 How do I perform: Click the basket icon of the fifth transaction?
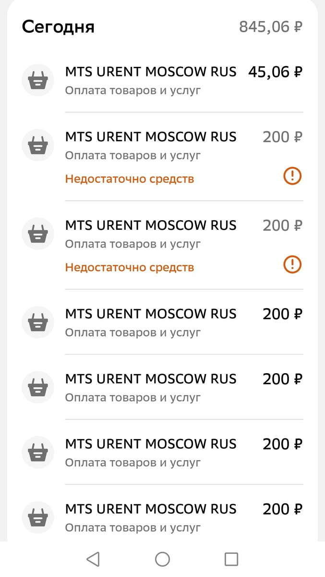click(38, 387)
